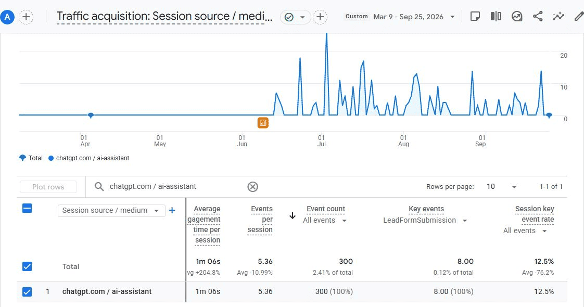Toggle the select-all checkbox in table header
This screenshot has height=307, width=584.
click(27, 208)
